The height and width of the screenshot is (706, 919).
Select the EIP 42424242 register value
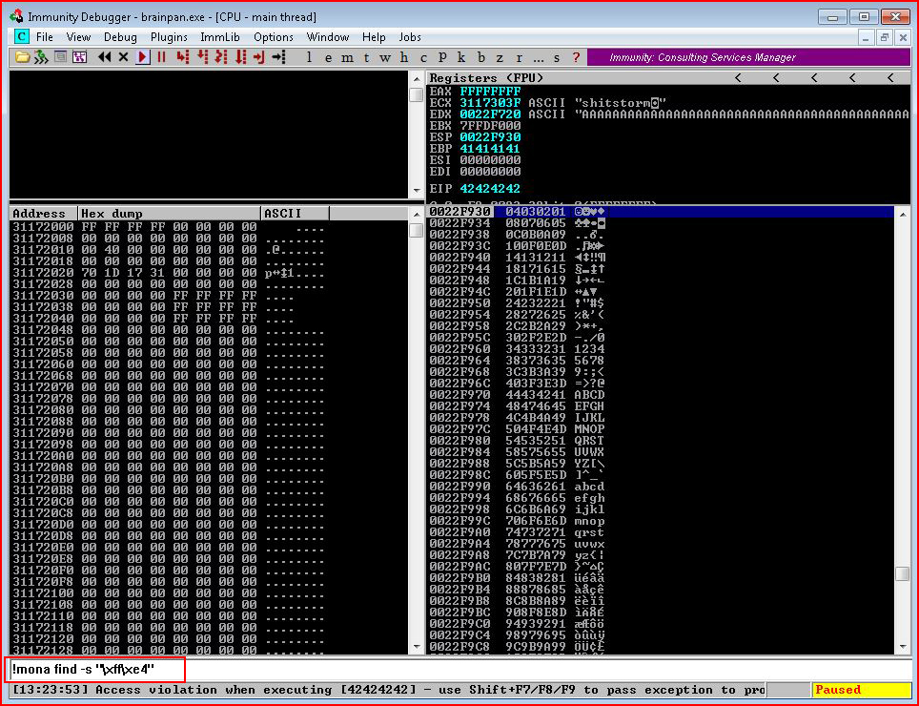(x=490, y=189)
